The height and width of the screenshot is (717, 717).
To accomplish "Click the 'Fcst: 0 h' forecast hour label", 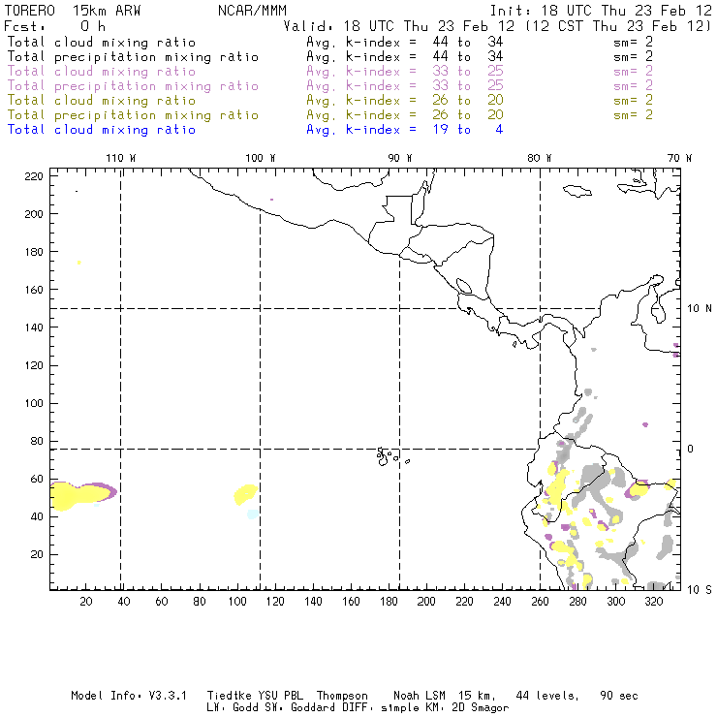I will pos(54,26).
